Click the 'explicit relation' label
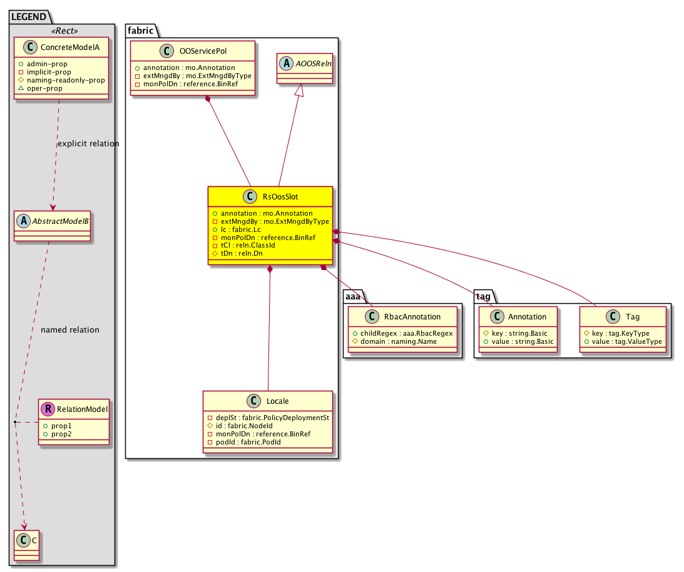 coord(88,144)
